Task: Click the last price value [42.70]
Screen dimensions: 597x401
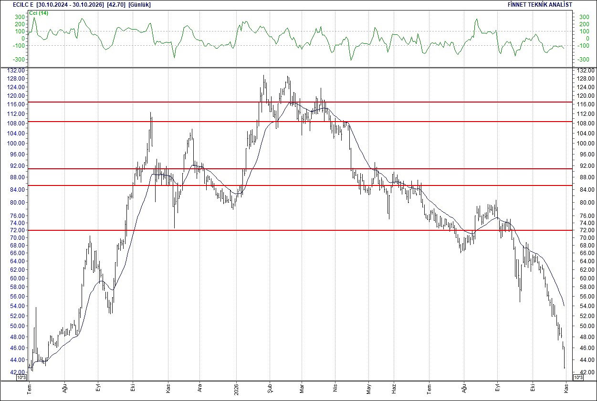Action: point(116,4)
